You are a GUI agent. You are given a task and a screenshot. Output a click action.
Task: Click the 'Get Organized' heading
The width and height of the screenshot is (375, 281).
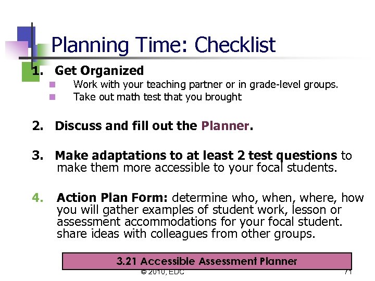click(x=99, y=70)
